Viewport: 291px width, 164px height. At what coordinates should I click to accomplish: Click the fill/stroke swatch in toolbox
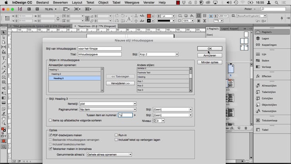[3, 129]
